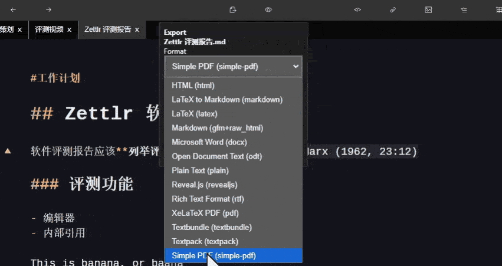Click the back arrow in the toolbar
The height and width of the screenshot is (266, 502).
(x=13, y=10)
